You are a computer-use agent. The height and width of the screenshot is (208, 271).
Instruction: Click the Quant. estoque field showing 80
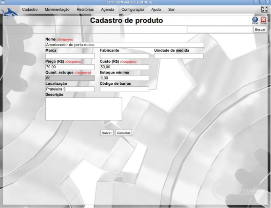[70, 78]
